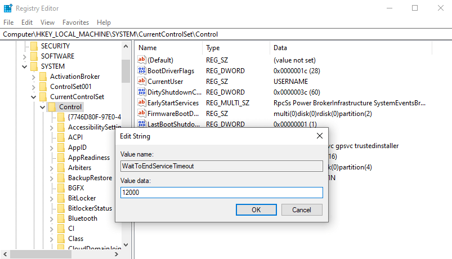Click the ACPI folder icon
Screen dimensions: 452x259
[61, 137]
